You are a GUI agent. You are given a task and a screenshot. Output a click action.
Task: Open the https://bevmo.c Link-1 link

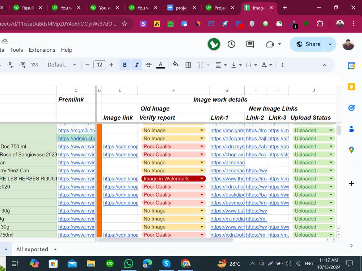point(227,203)
